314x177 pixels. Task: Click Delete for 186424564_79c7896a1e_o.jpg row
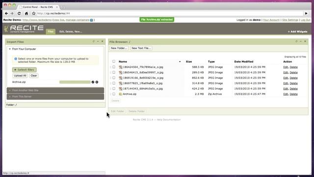click(x=293, y=67)
